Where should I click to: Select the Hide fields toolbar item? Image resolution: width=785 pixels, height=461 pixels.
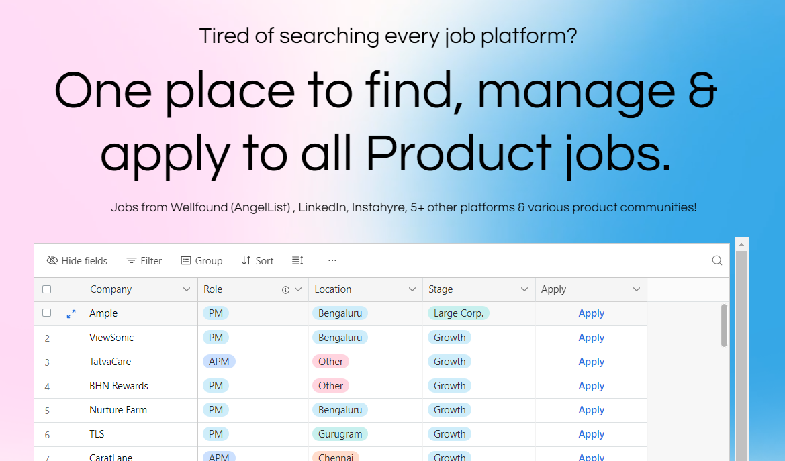77,260
